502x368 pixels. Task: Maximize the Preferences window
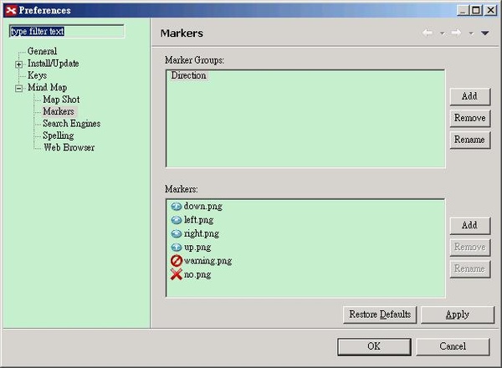[x=476, y=11]
